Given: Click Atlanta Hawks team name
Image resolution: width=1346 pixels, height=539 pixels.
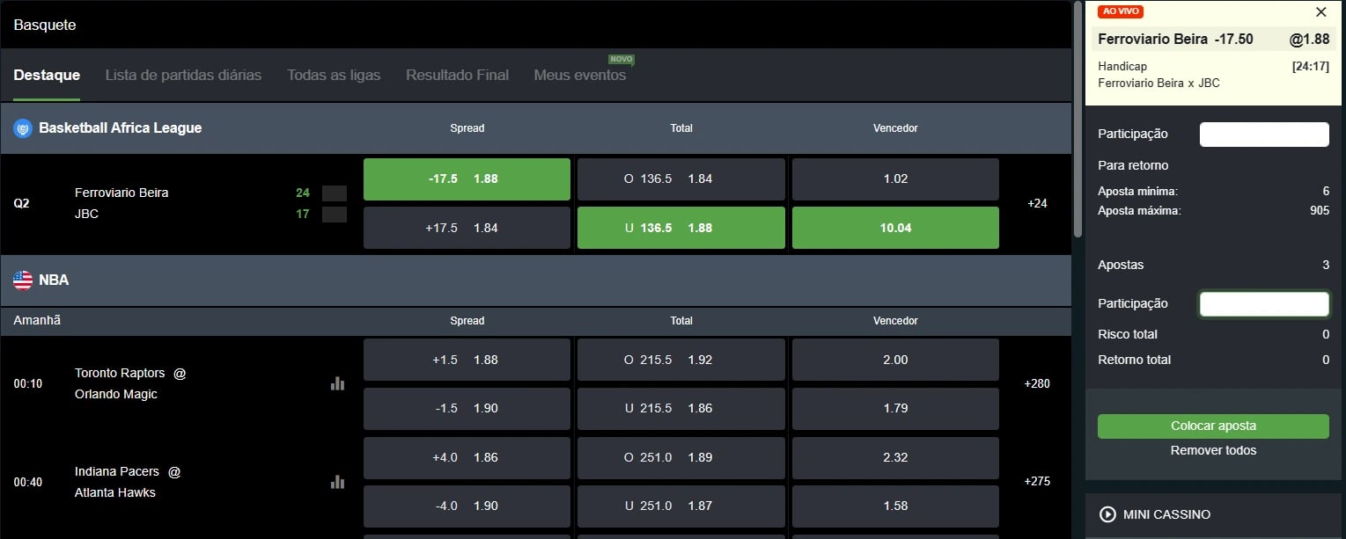Looking at the screenshot, I should click(x=115, y=493).
